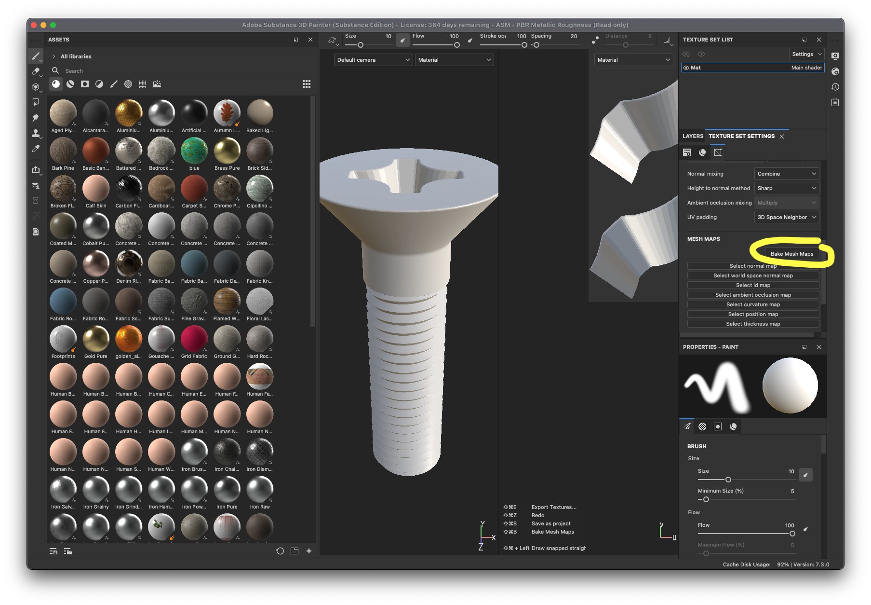Select the Projection tool cube icon
This screenshot has width=871, height=605.
coord(36,87)
